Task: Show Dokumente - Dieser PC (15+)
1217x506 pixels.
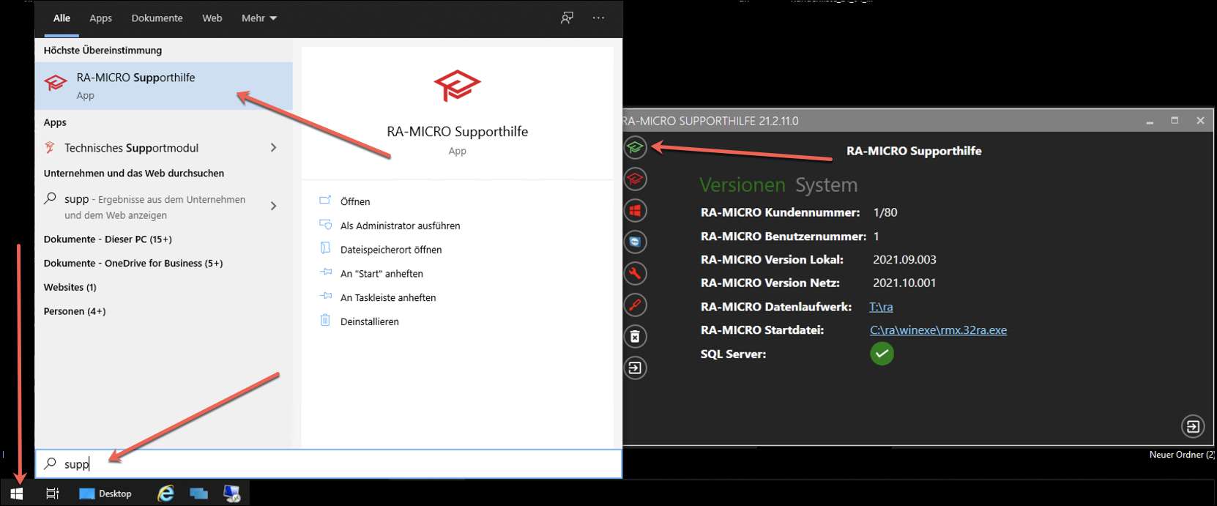Action: tap(108, 239)
